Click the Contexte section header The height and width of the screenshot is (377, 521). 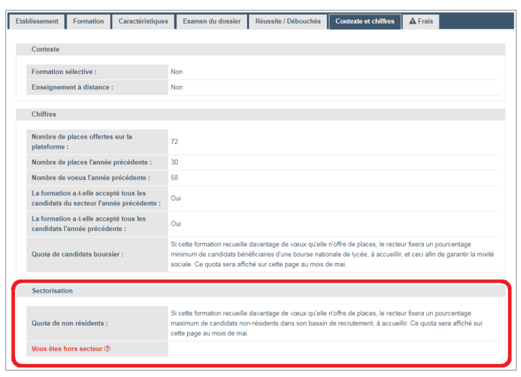(x=45, y=50)
